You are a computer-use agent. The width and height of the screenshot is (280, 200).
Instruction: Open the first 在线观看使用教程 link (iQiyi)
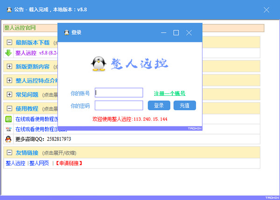tap(36, 119)
